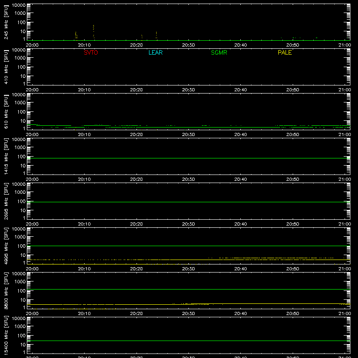Viewport: 358px width, 358px height.
Task: Click 20:30 label under the 410 MHz panel
Action: (x=188, y=90)
